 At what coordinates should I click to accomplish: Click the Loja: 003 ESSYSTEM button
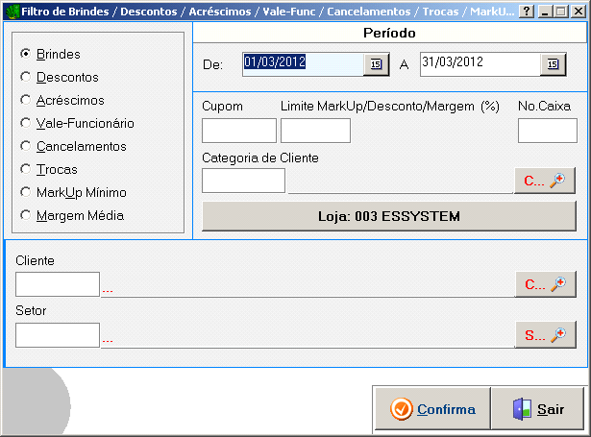pos(389,216)
